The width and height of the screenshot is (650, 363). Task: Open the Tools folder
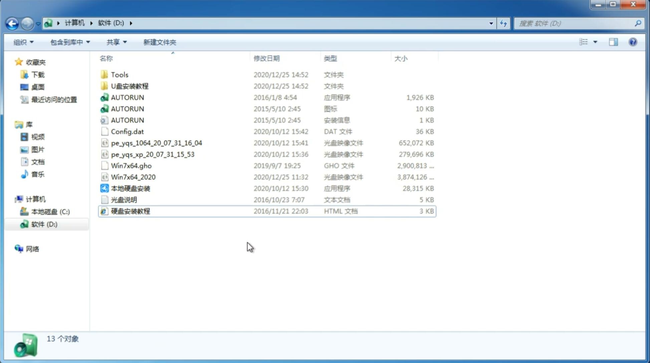pyautogui.click(x=119, y=74)
